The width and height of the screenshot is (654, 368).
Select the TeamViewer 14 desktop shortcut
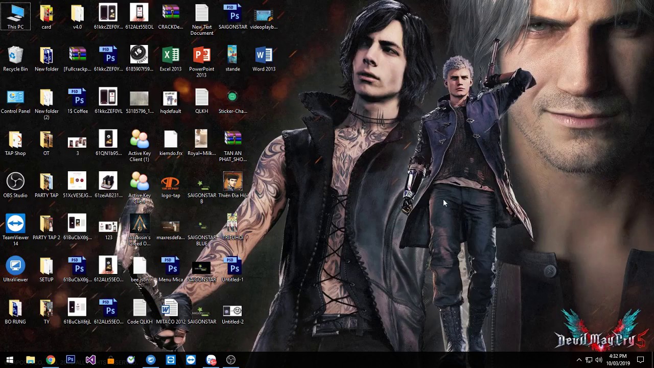click(x=15, y=231)
